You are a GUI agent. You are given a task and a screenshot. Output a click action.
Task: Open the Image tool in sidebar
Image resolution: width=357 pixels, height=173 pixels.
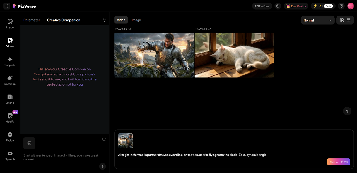pos(10,23)
